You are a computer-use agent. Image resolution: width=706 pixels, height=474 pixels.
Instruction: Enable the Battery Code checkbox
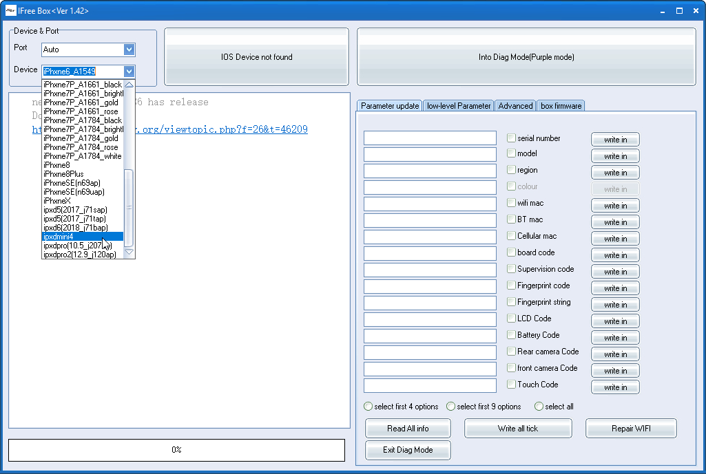(x=511, y=334)
